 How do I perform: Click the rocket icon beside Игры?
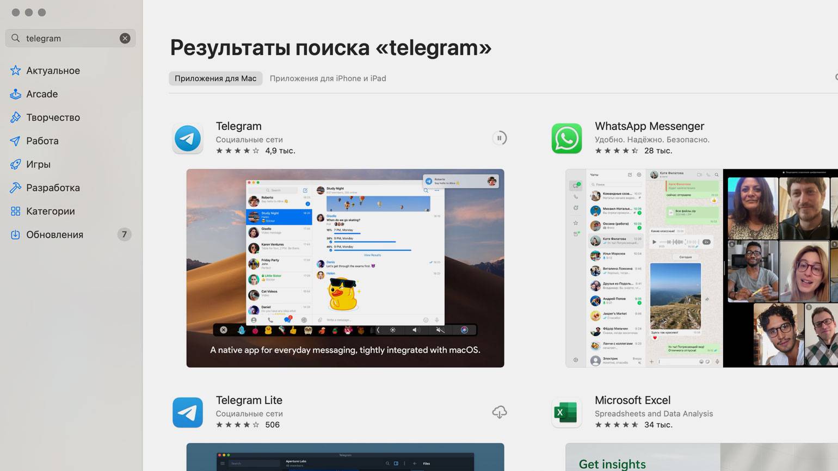[16, 164]
